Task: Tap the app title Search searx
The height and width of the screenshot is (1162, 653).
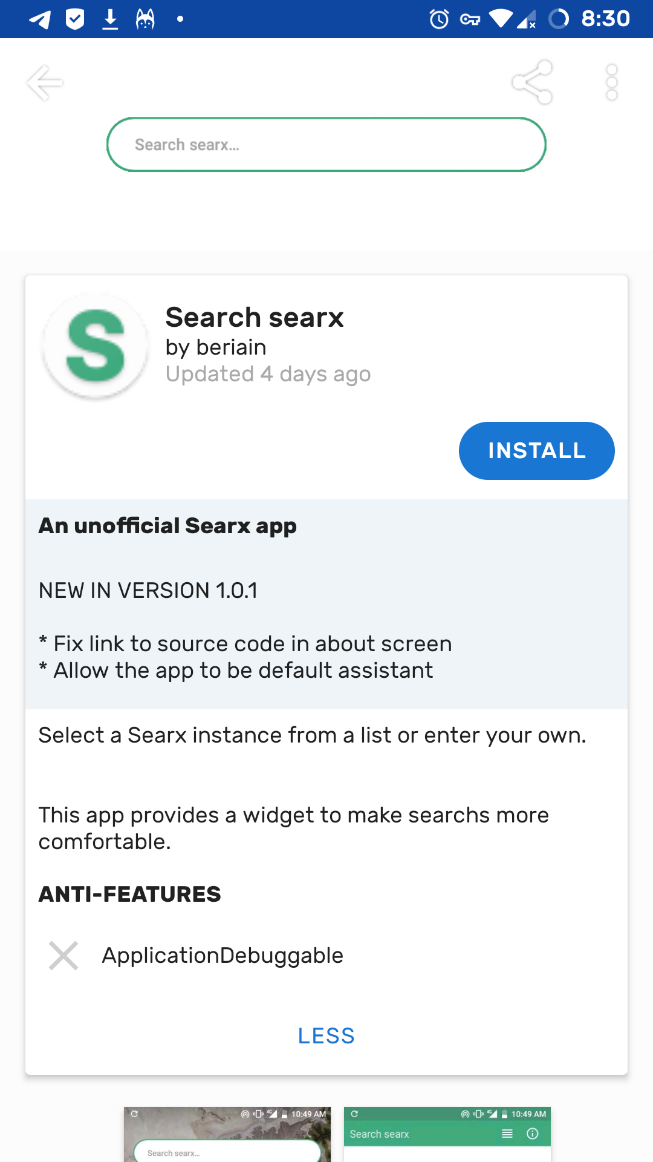Action: tap(255, 317)
